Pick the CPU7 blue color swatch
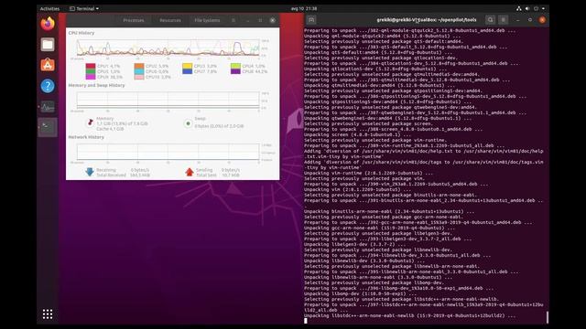Screen dimensions: 586x329 click(187, 71)
